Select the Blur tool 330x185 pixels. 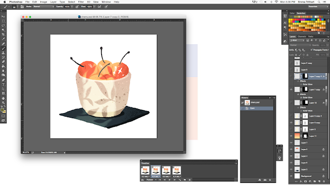coord(3,71)
